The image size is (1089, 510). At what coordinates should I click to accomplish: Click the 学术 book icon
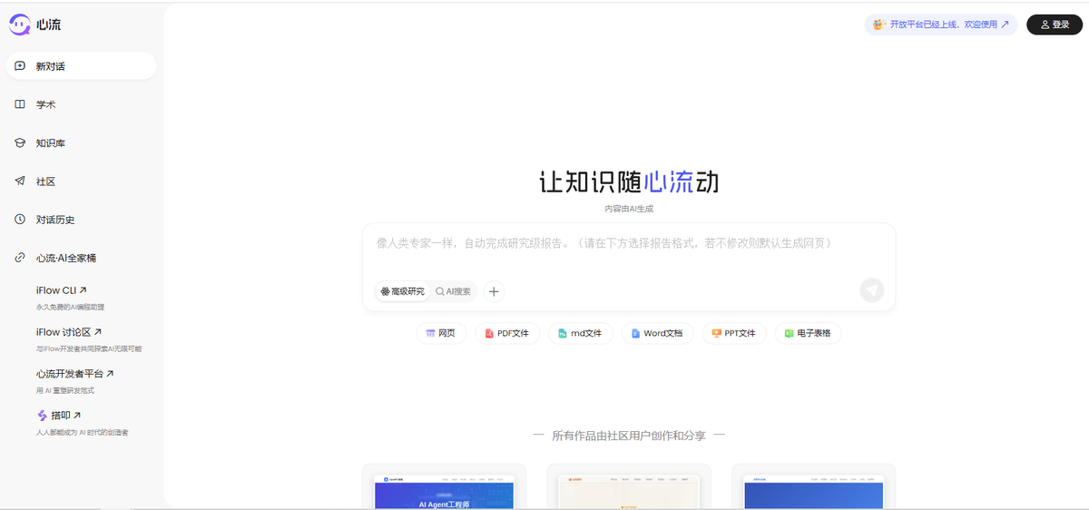point(20,104)
